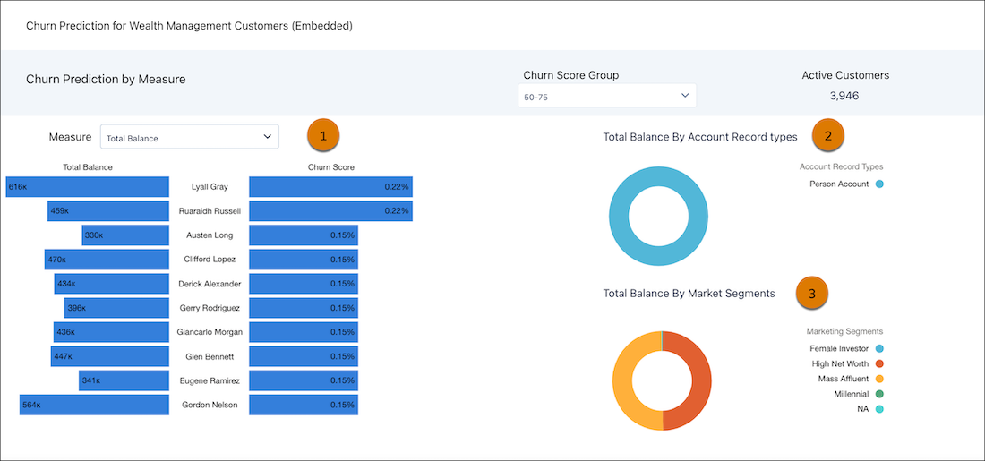Select Gordon Nelson's 564k balance bar

click(94, 405)
